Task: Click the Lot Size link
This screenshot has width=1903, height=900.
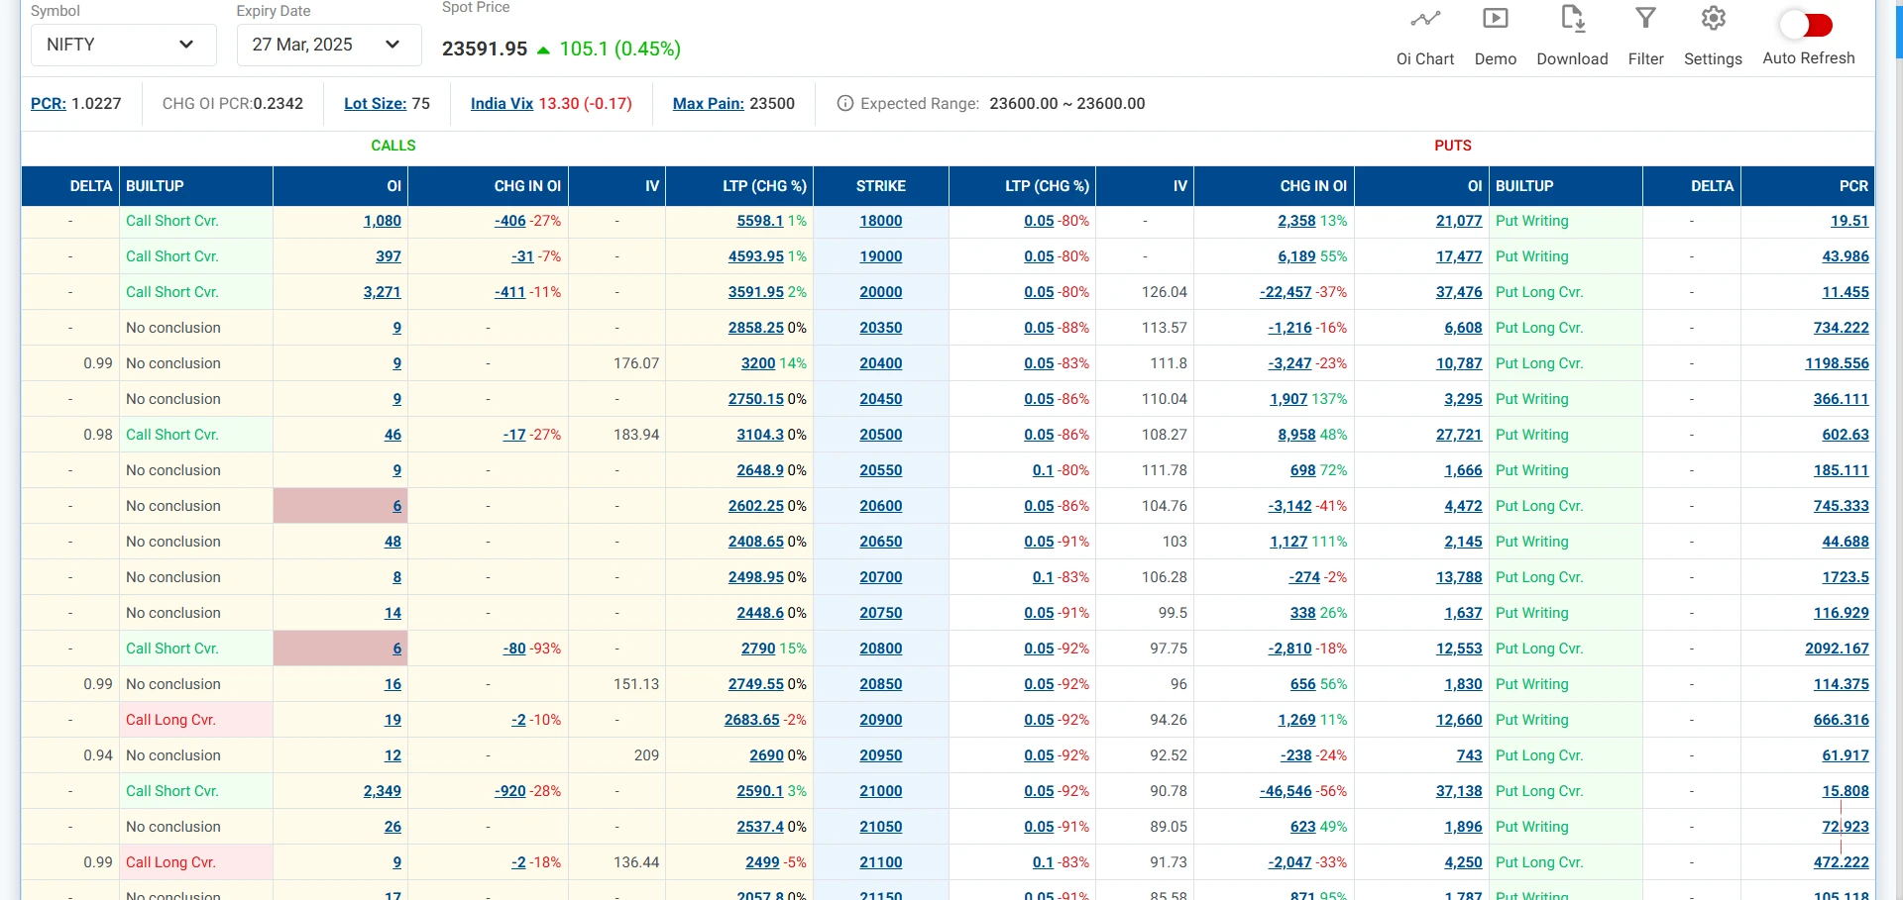Action: click(x=375, y=103)
